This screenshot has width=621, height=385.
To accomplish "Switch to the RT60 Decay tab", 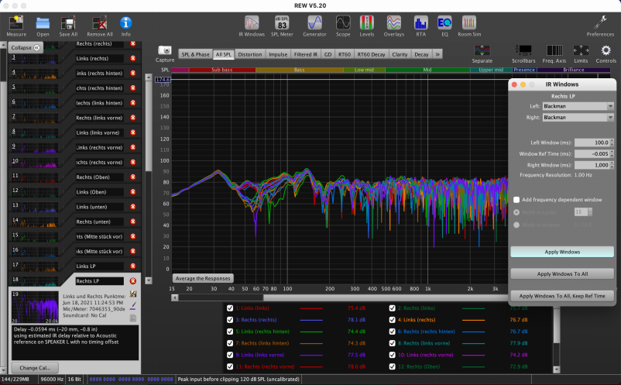I will [x=371, y=54].
